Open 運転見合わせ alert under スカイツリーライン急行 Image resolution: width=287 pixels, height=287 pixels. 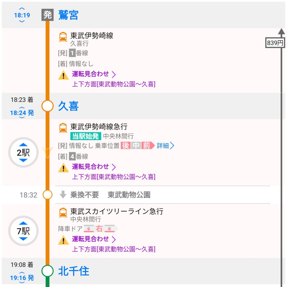coord(91,239)
